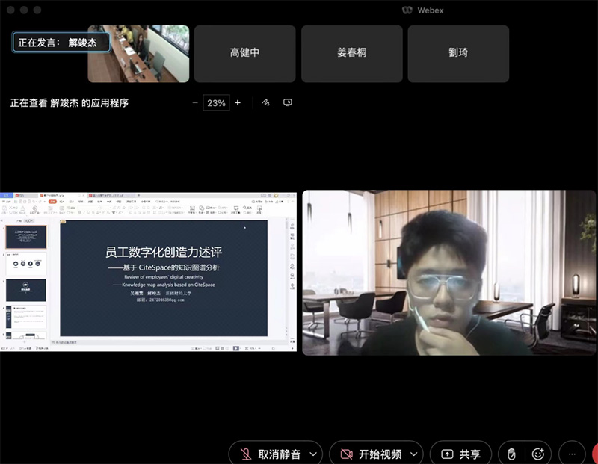Click the 23% zoom percentage field
This screenshot has width=598, height=464.
(216, 103)
